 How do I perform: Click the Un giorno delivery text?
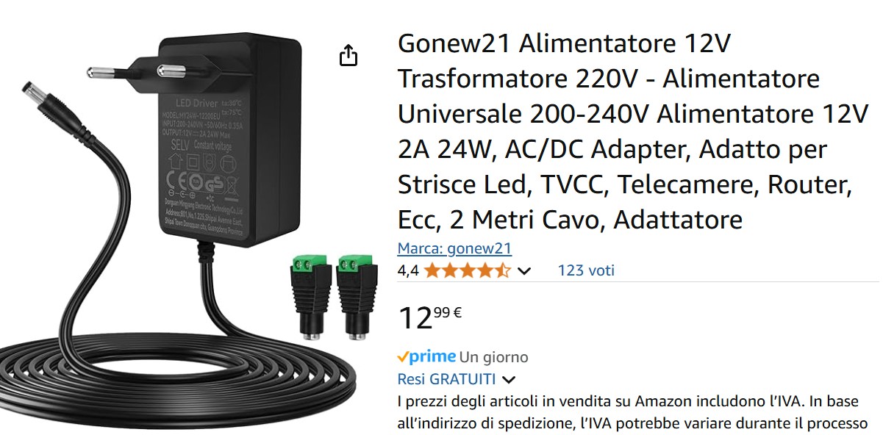click(x=494, y=357)
